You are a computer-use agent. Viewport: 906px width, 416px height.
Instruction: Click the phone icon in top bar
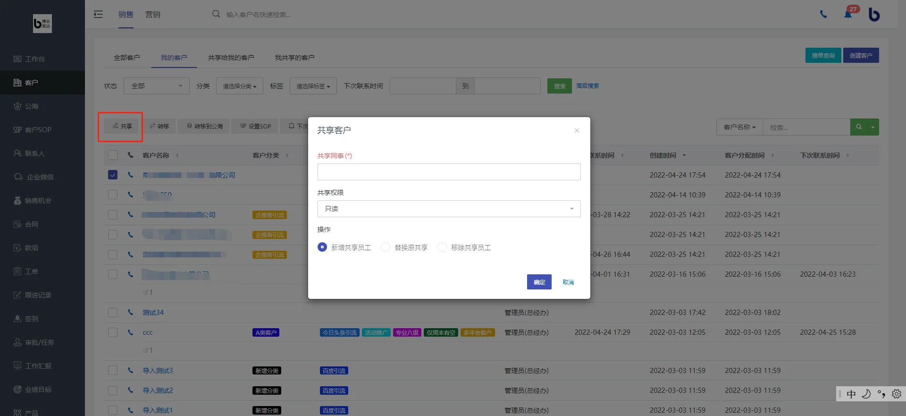823,14
